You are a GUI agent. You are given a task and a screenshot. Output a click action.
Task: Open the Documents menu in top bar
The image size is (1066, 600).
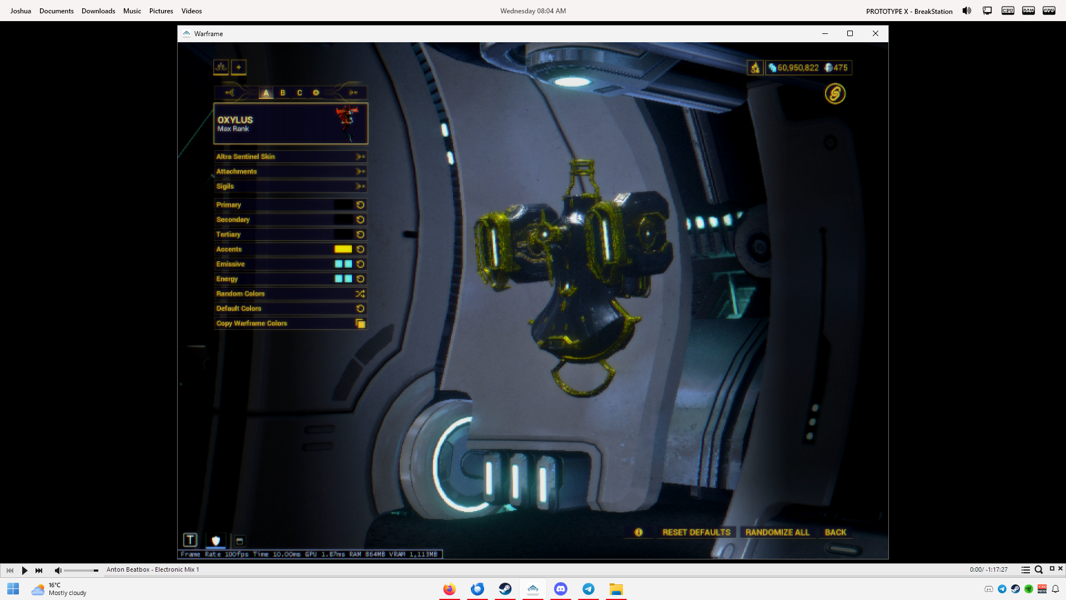57,11
